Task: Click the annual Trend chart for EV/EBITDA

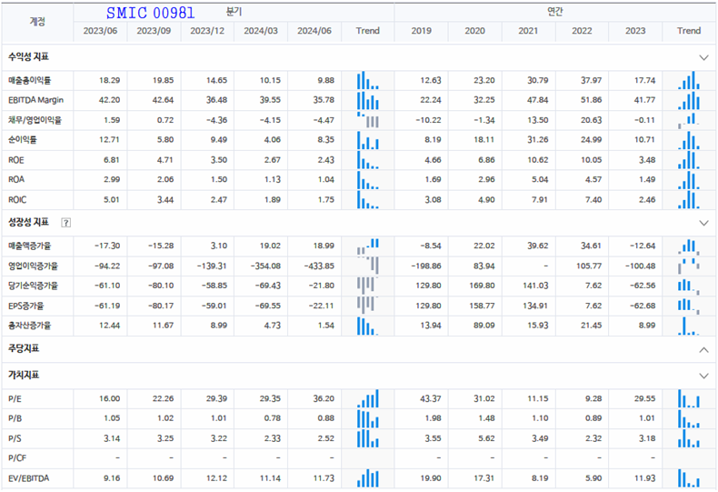Action: coord(689,477)
